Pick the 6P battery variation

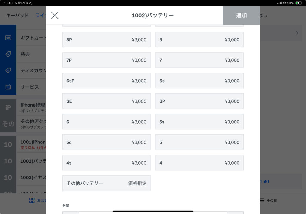click(199, 101)
